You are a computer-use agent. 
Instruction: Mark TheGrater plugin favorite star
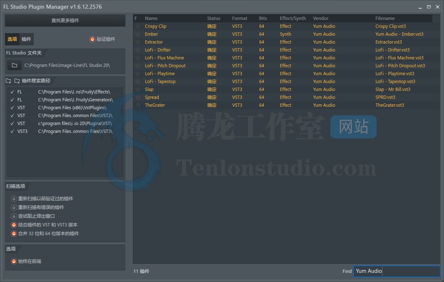point(137,105)
